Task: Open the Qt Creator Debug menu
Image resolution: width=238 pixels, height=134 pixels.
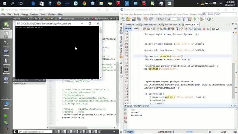Action: click(x=24, y=15)
